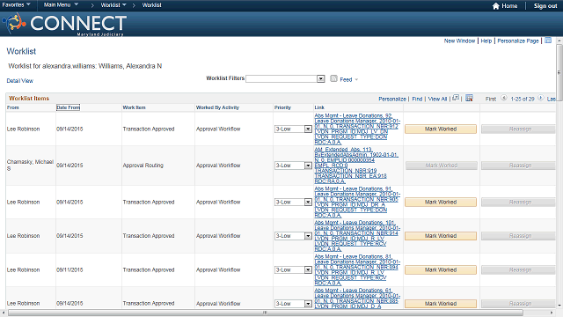Viewport: 563px width, 317px height.
Task: Expand the Feed dropdown arrow
Action: pyautogui.click(x=356, y=80)
